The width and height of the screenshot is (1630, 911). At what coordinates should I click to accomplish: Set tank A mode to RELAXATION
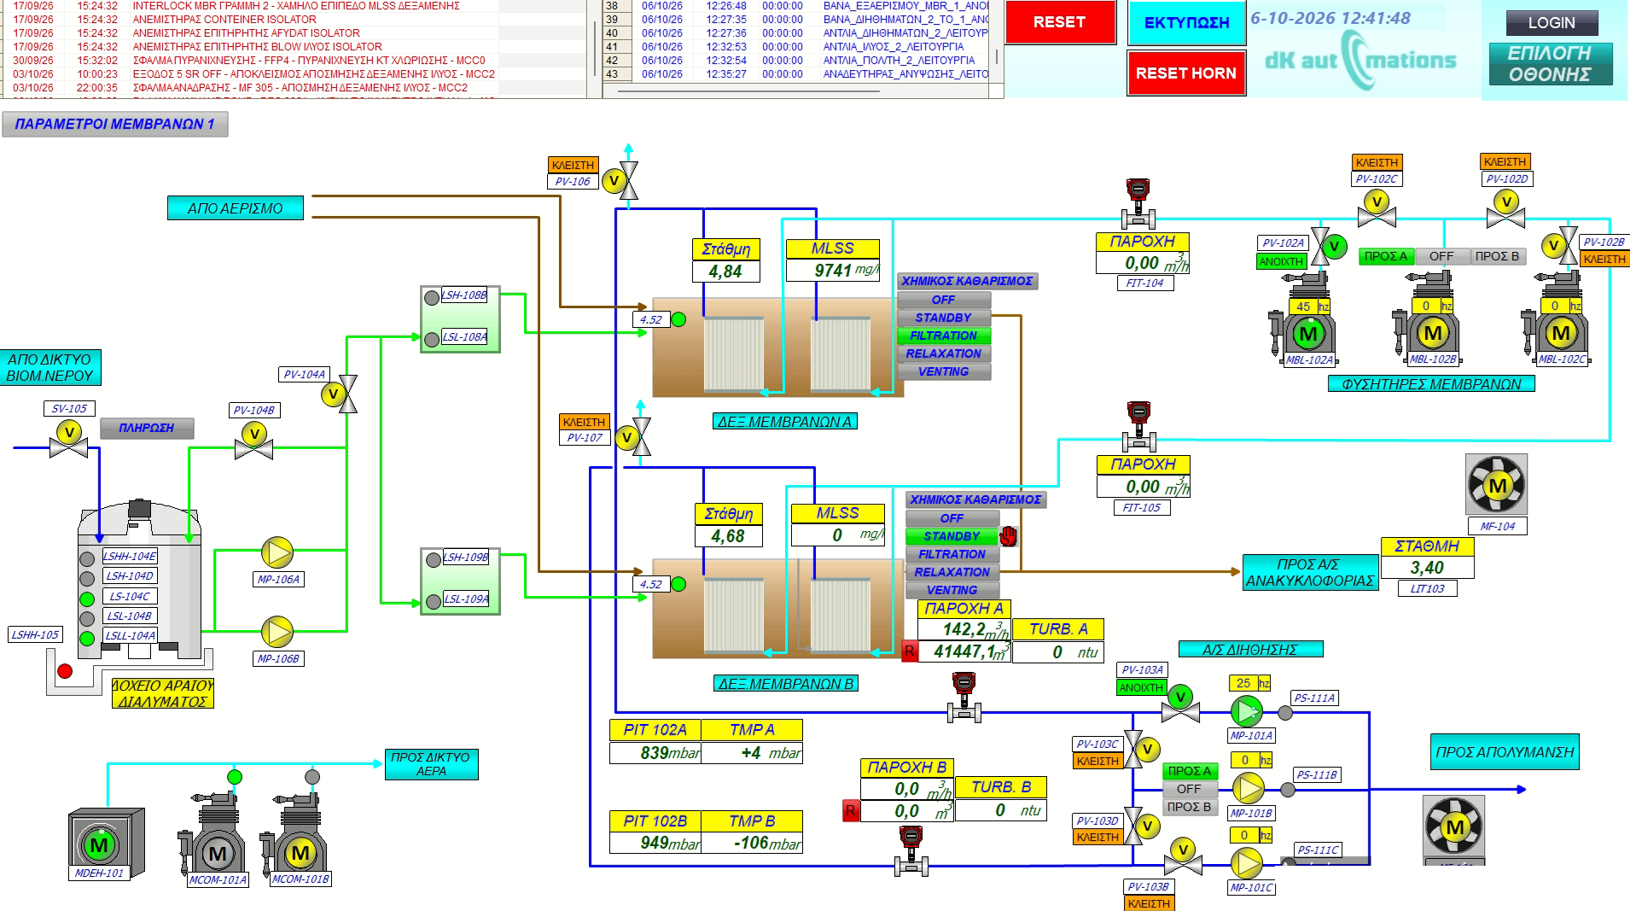[x=944, y=353]
